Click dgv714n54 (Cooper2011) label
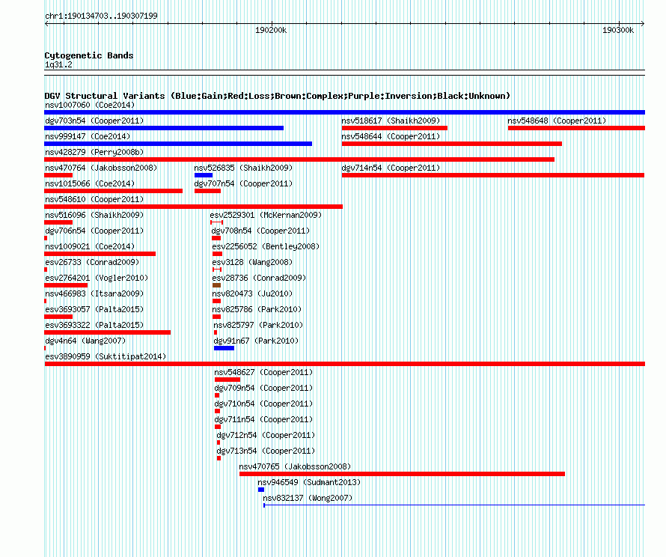This screenshot has width=666, height=557. pyautogui.click(x=391, y=168)
